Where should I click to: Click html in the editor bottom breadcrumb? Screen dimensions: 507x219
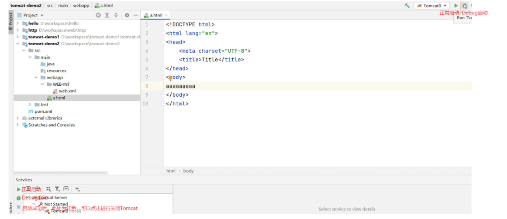click(171, 171)
